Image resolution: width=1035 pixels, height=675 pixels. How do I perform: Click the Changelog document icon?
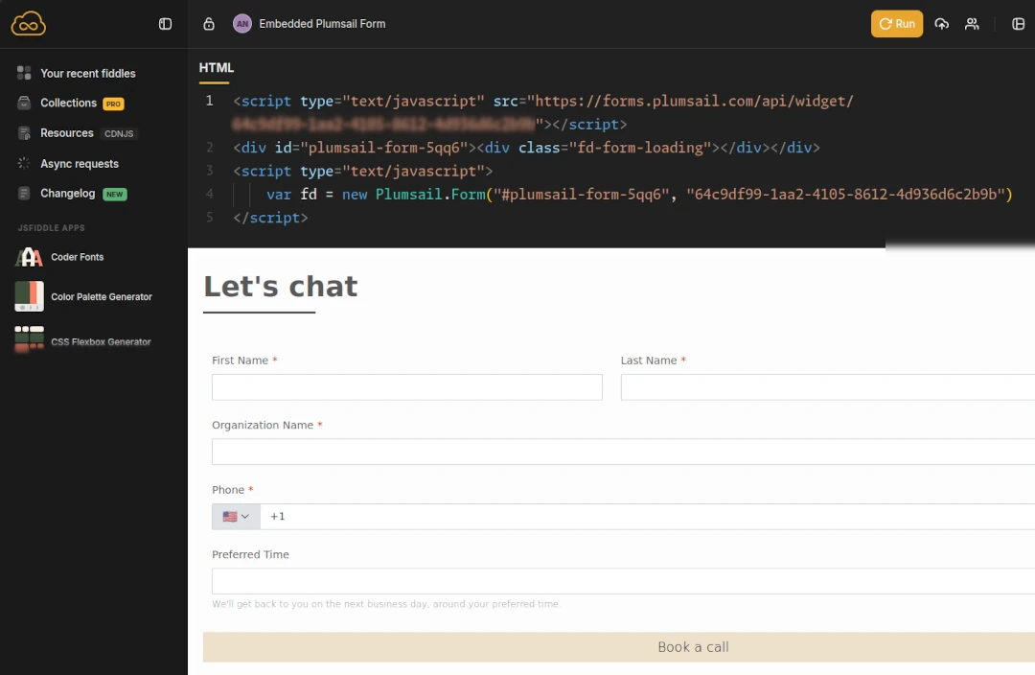pyautogui.click(x=24, y=194)
